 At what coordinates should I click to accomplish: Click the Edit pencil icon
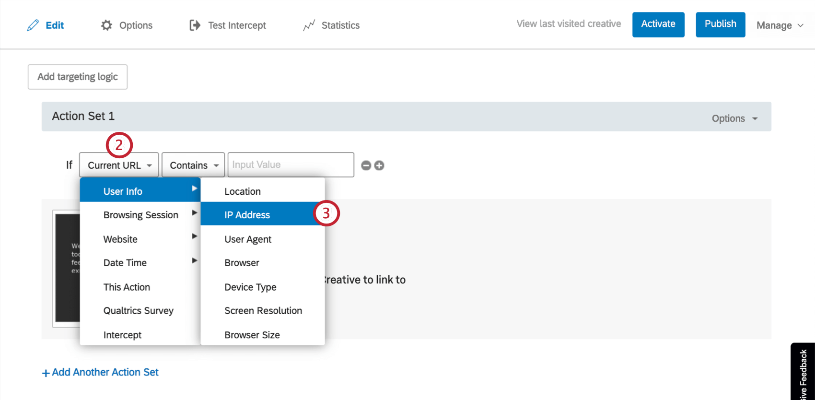33,25
